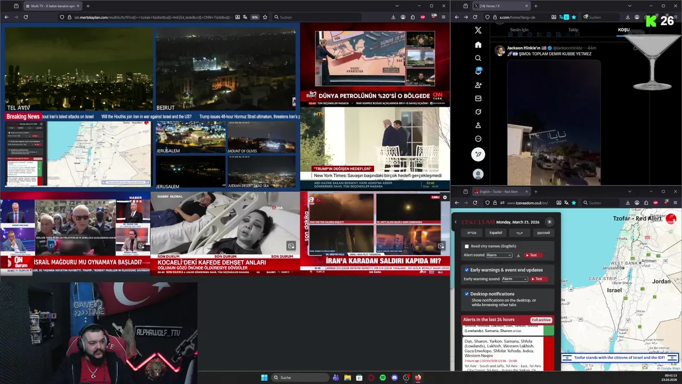
Task: Click the upload custom alert sound icon
Action: click(x=518, y=255)
